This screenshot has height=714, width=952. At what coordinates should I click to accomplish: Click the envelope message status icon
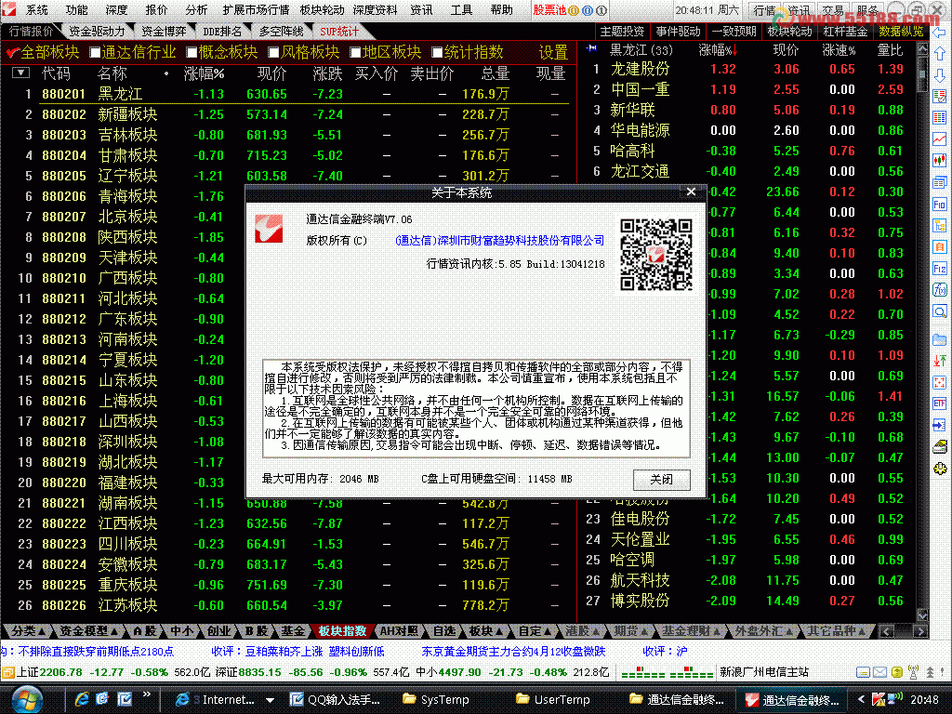879,672
